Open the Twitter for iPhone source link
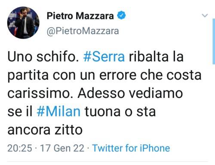 coord(131,148)
